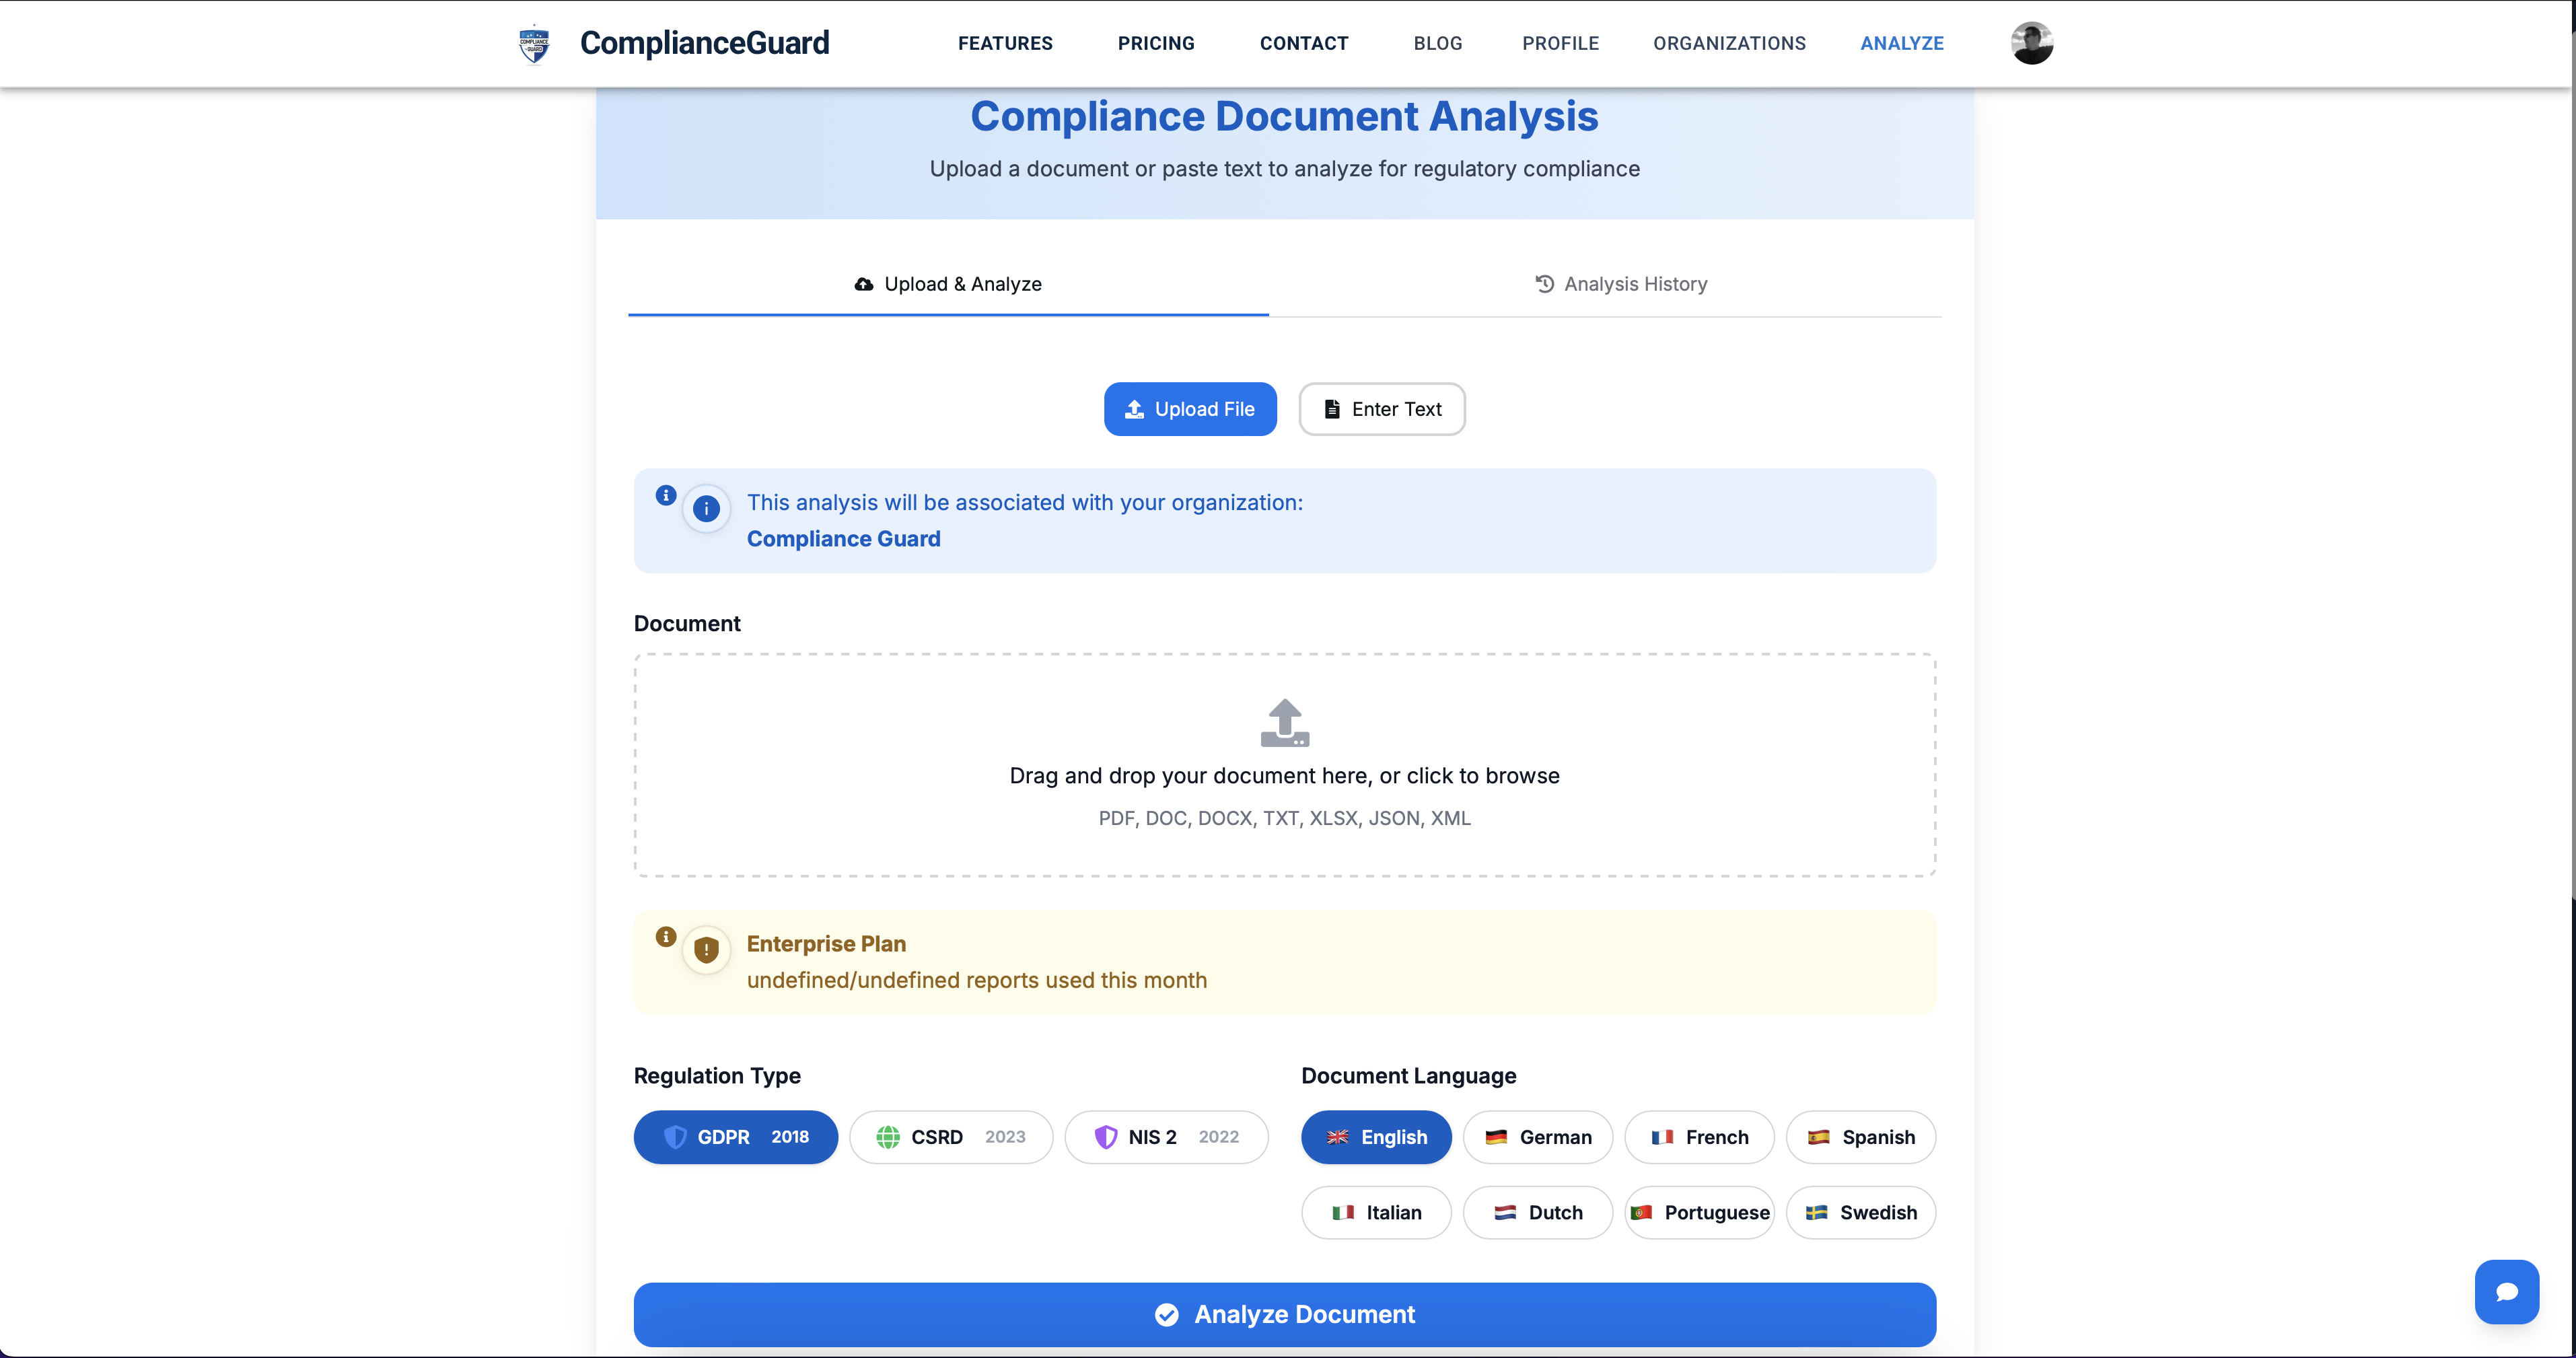The width and height of the screenshot is (2576, 1358).
Task: Click the warning shield icon in the Enterprise Plan banner
Action: coord(707,950)
